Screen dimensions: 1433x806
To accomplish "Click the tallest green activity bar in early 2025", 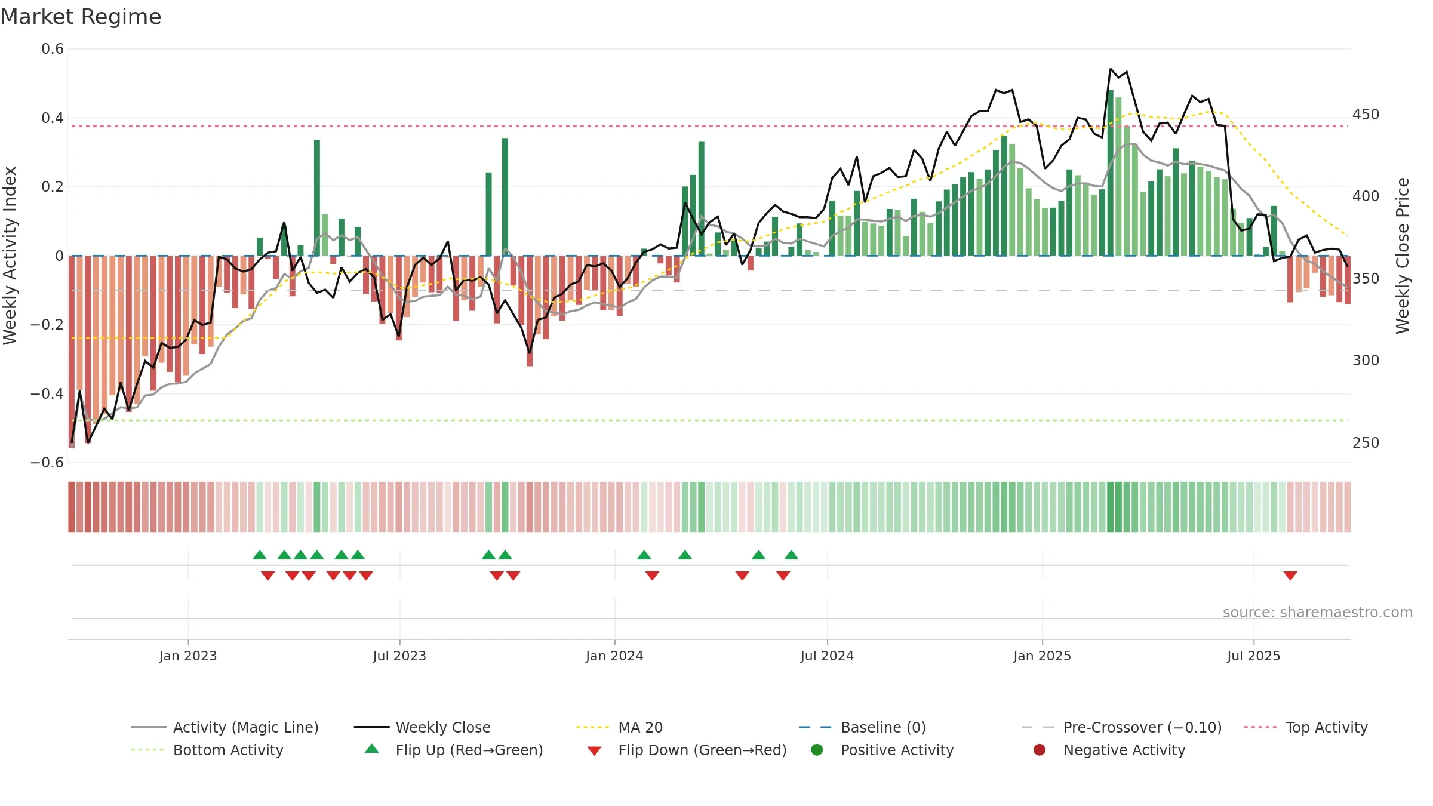I will [x=1110, y=173].
